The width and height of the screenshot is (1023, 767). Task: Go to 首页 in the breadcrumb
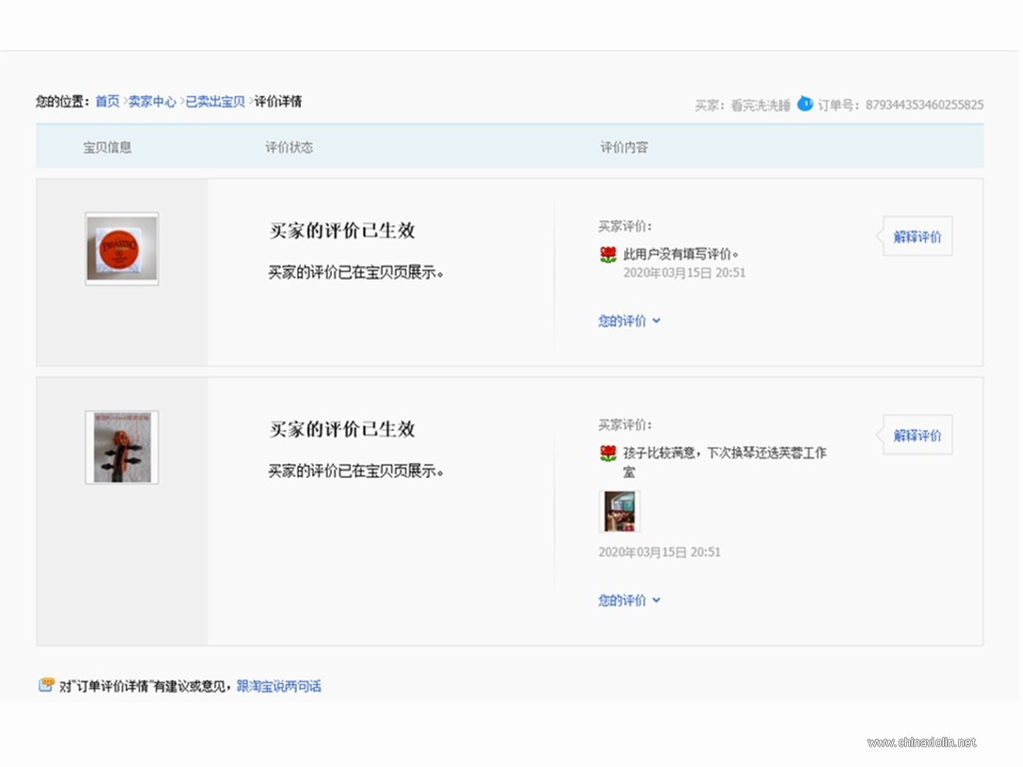[107, 101]
